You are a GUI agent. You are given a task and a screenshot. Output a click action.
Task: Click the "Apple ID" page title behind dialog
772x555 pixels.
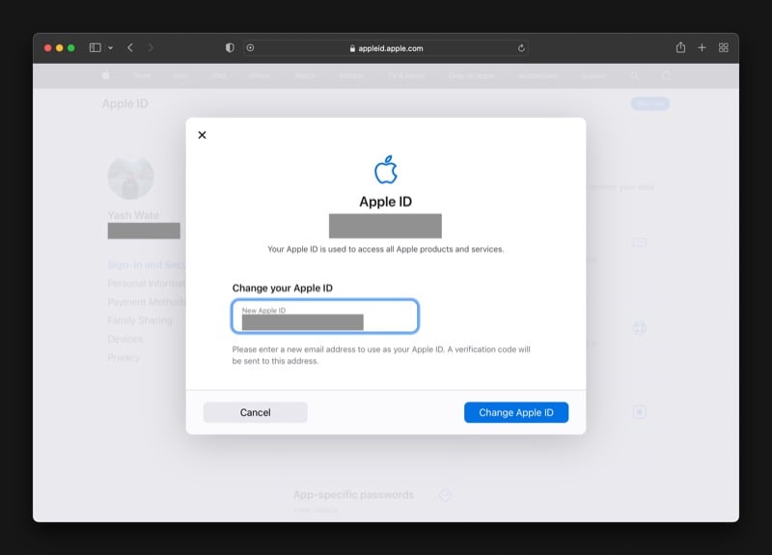(x=125, y=104)
